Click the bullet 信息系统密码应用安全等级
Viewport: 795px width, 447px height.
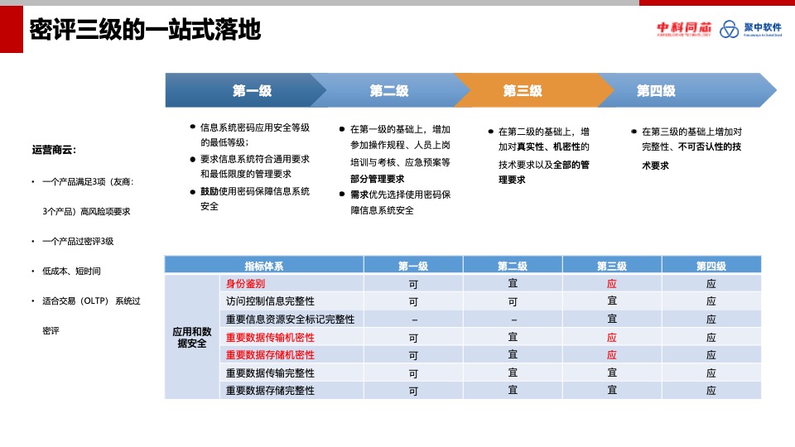point(254,127)
